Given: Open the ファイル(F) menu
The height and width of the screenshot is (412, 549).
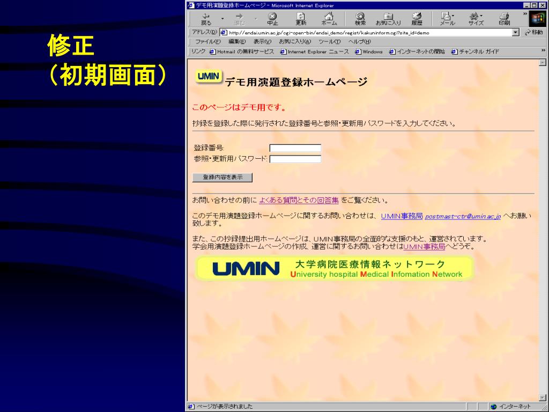Looking at the screenshot, I should pyautogui.click(x=207, y=42).
